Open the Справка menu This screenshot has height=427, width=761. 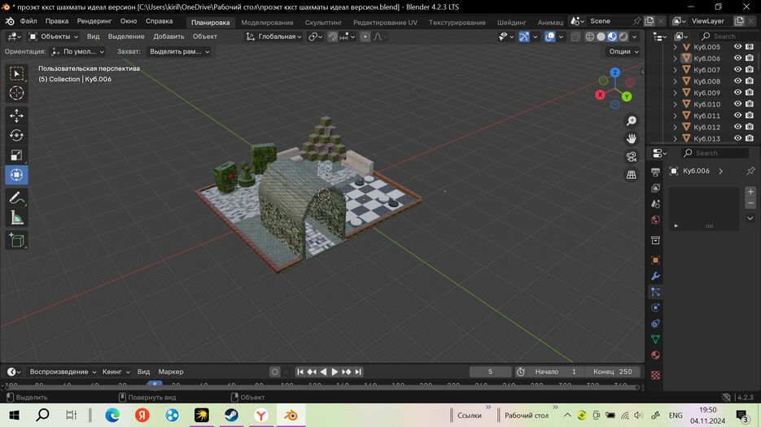coord(160,21)
